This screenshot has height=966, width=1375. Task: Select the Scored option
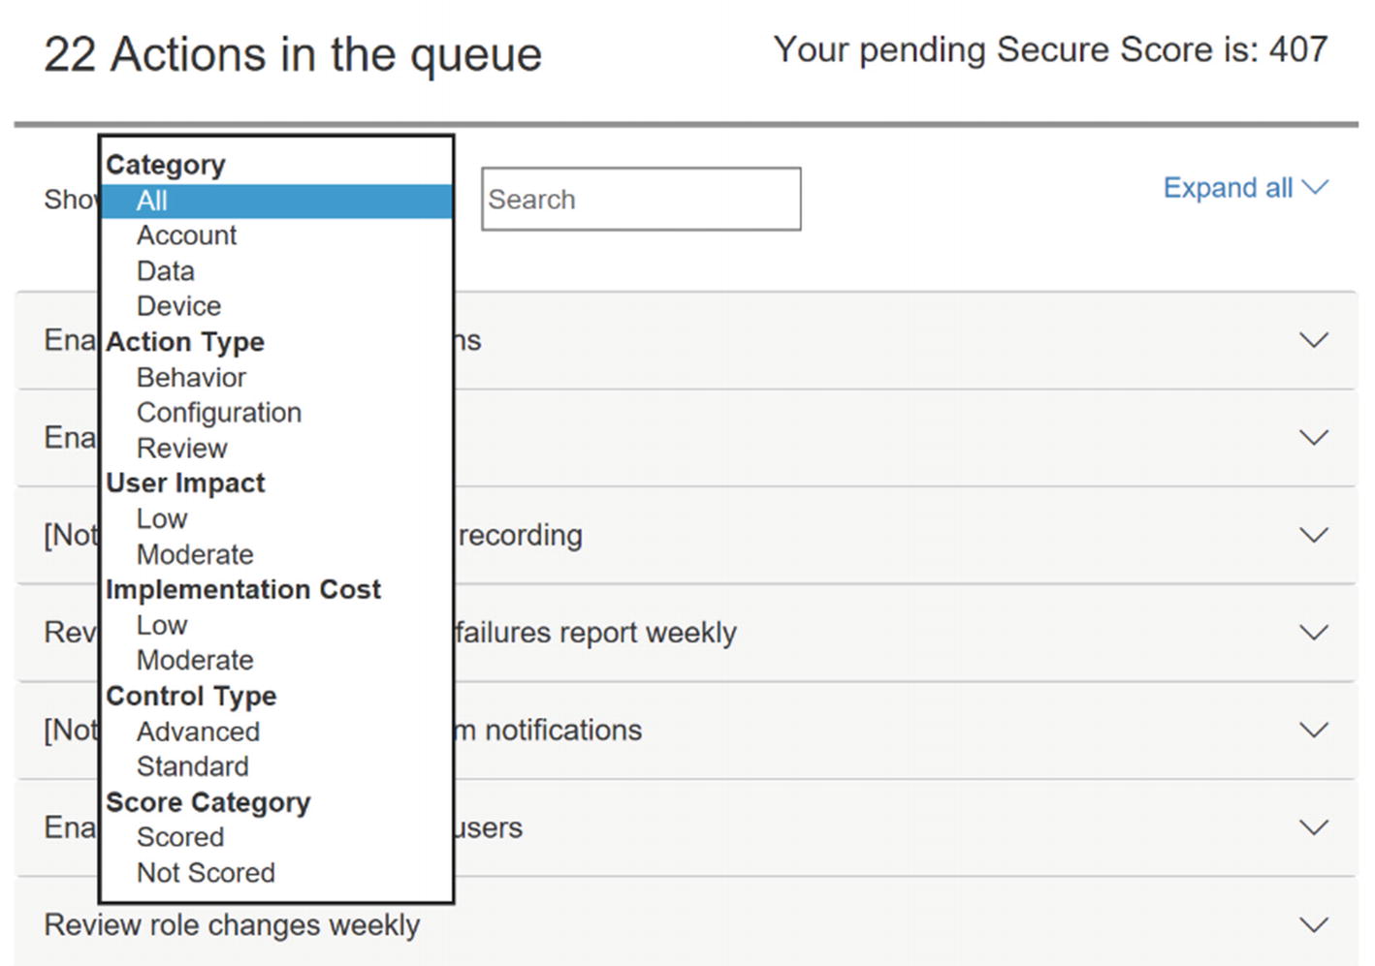pyautogui.click(x=180, y=837)
